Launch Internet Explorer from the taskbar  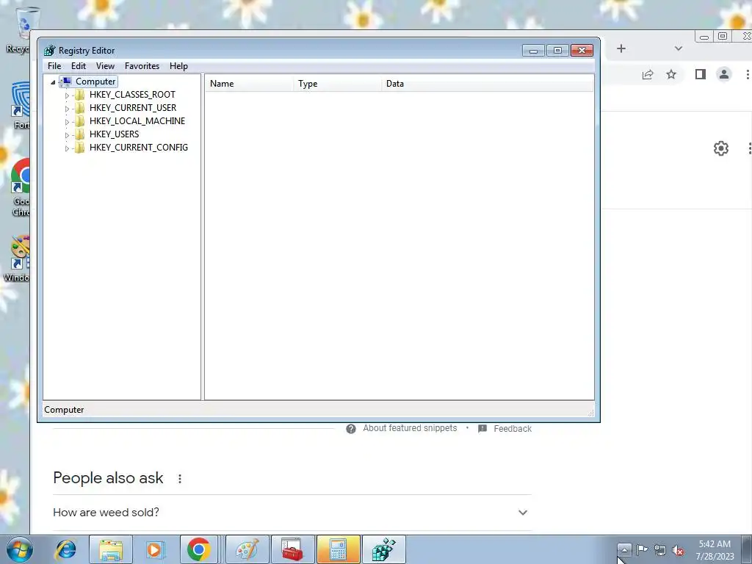tap(65, 549)
